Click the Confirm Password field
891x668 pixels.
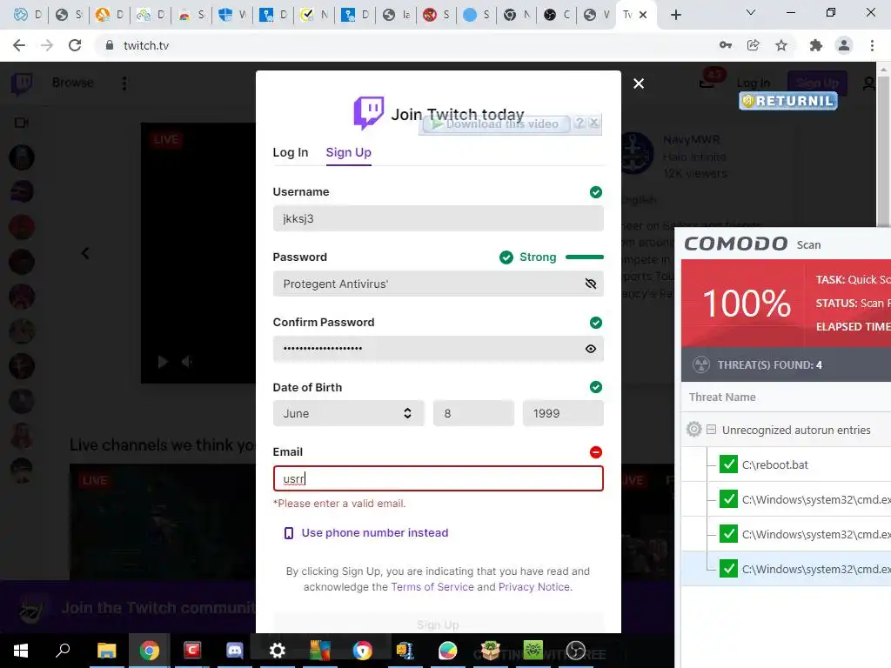429,349
